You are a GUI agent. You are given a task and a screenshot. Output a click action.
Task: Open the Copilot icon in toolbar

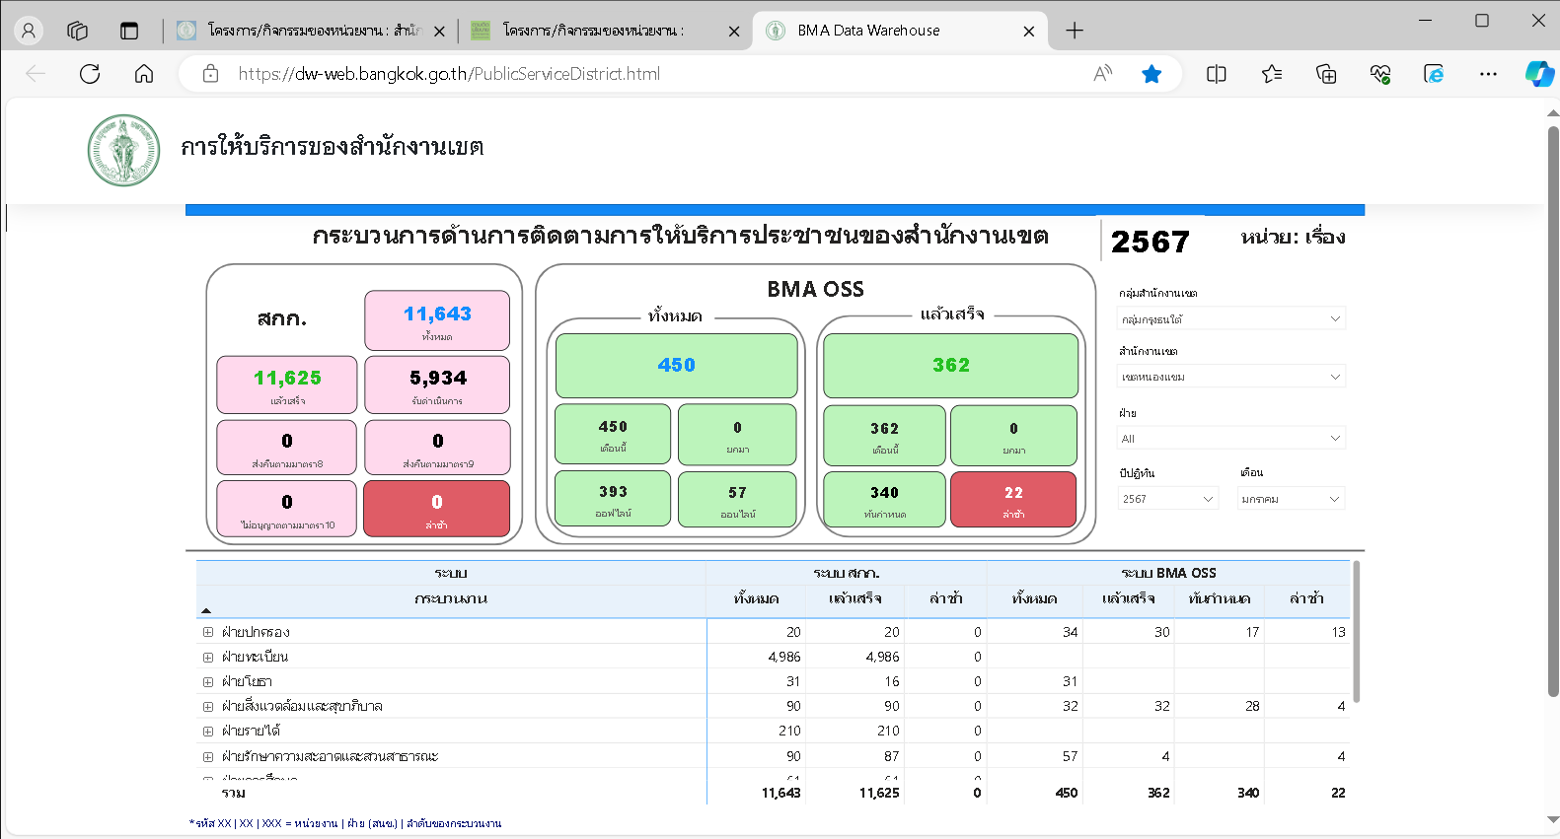click(1538, 74)
